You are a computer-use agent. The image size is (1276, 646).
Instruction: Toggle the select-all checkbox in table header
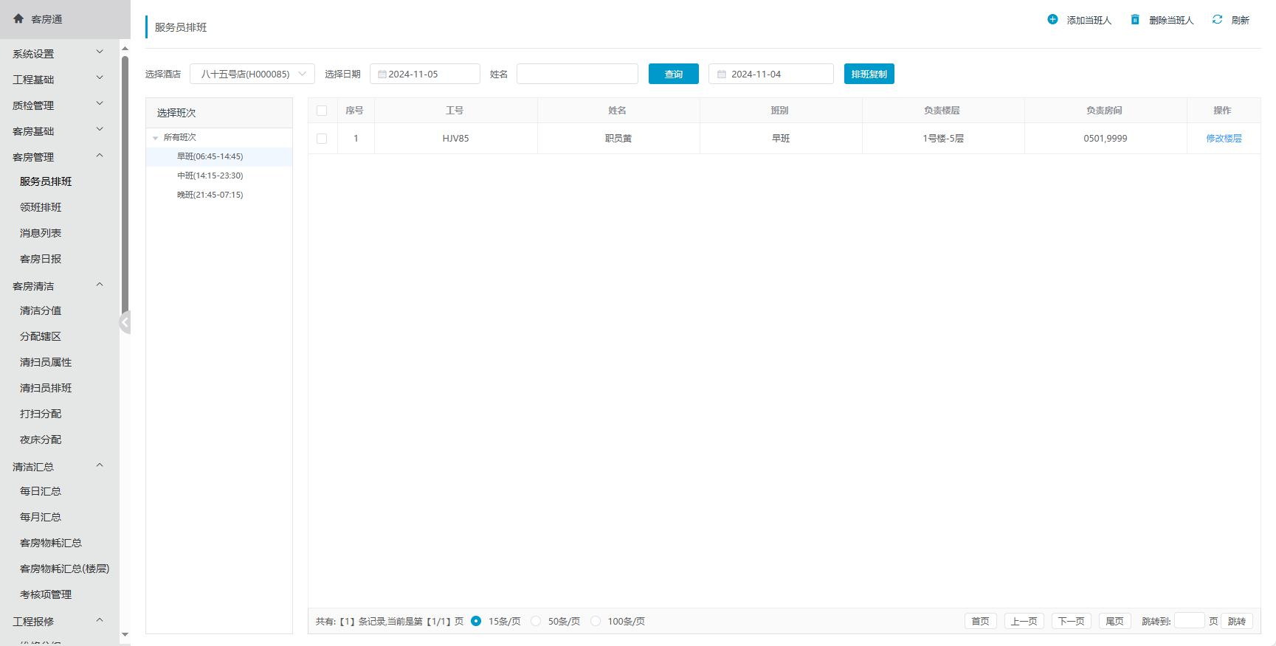pos(322,111)
